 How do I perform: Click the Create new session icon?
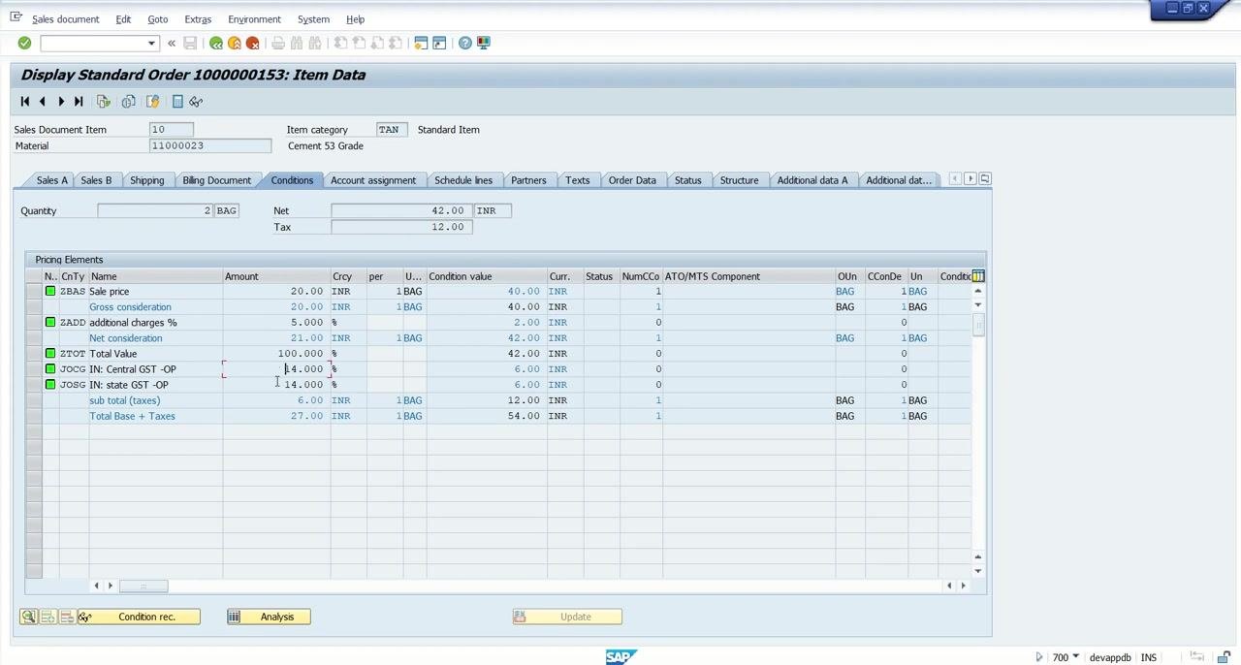point(421,43)
